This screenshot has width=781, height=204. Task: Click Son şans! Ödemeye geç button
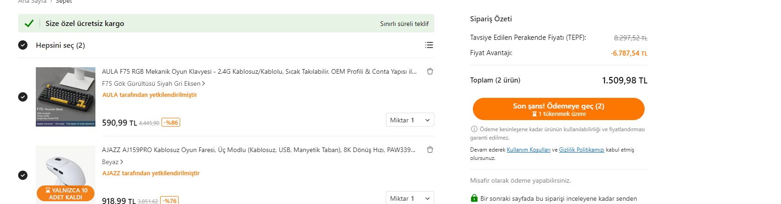click(x=558, y=109)
